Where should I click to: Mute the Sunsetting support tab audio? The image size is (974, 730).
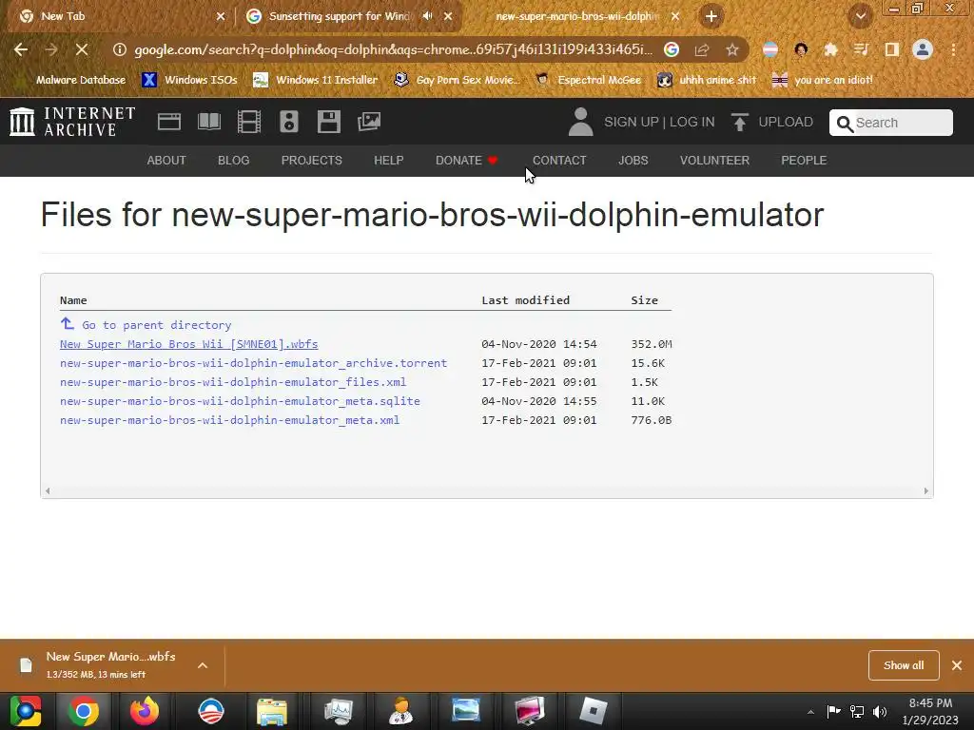point(427,16)
